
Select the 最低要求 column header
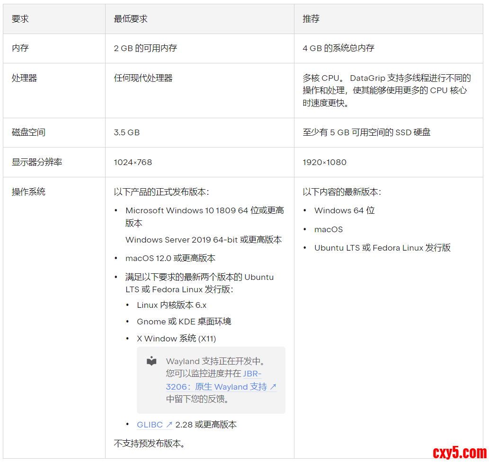coord(131,19)
